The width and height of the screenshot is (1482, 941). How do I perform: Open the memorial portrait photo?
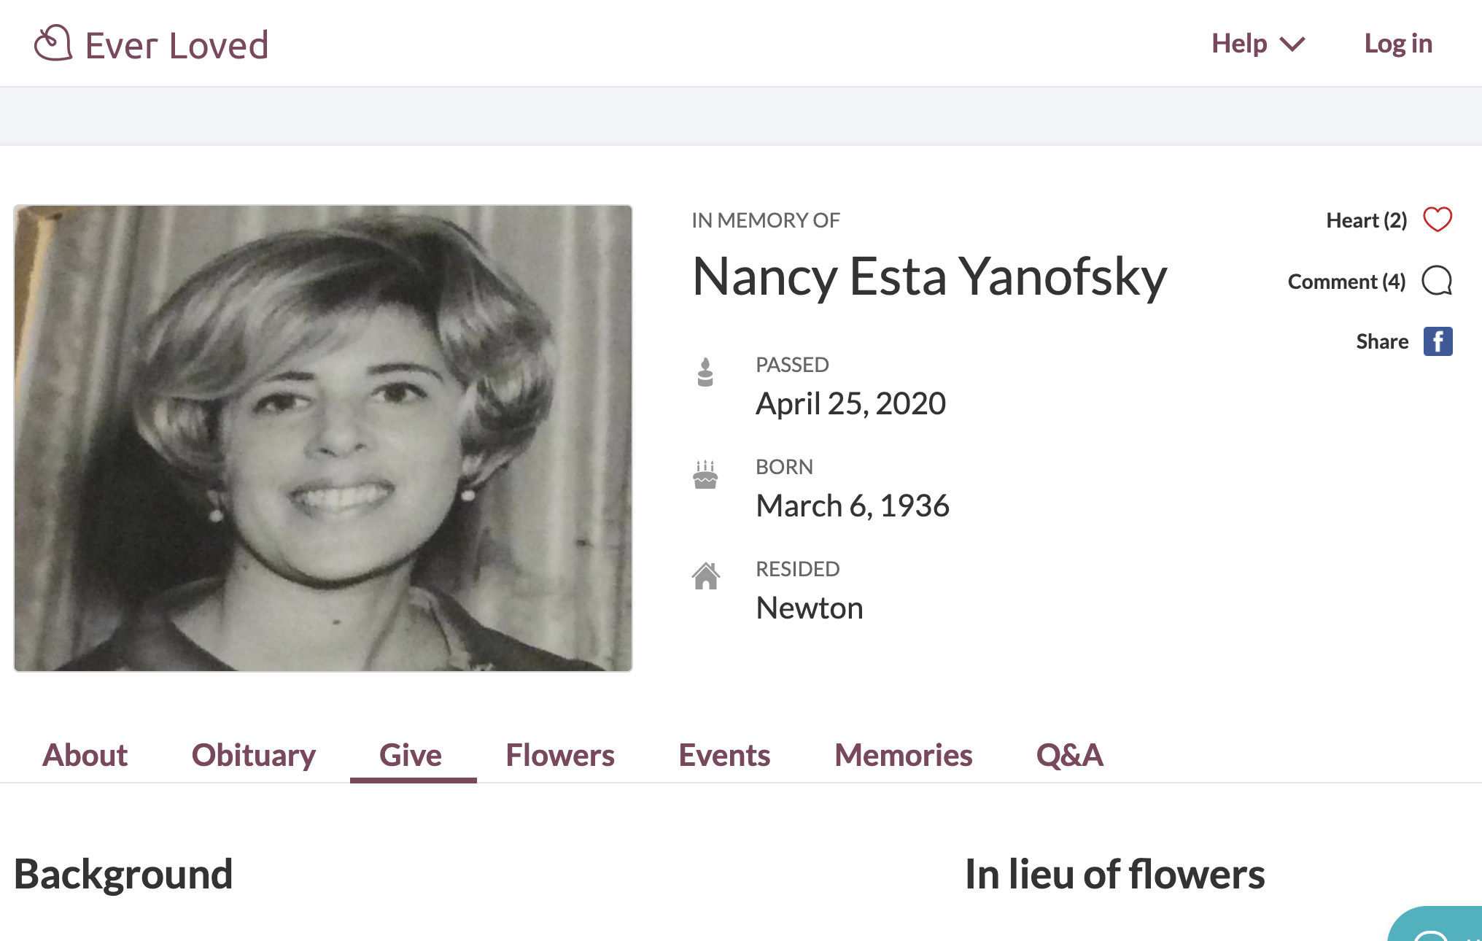[323, 438]
